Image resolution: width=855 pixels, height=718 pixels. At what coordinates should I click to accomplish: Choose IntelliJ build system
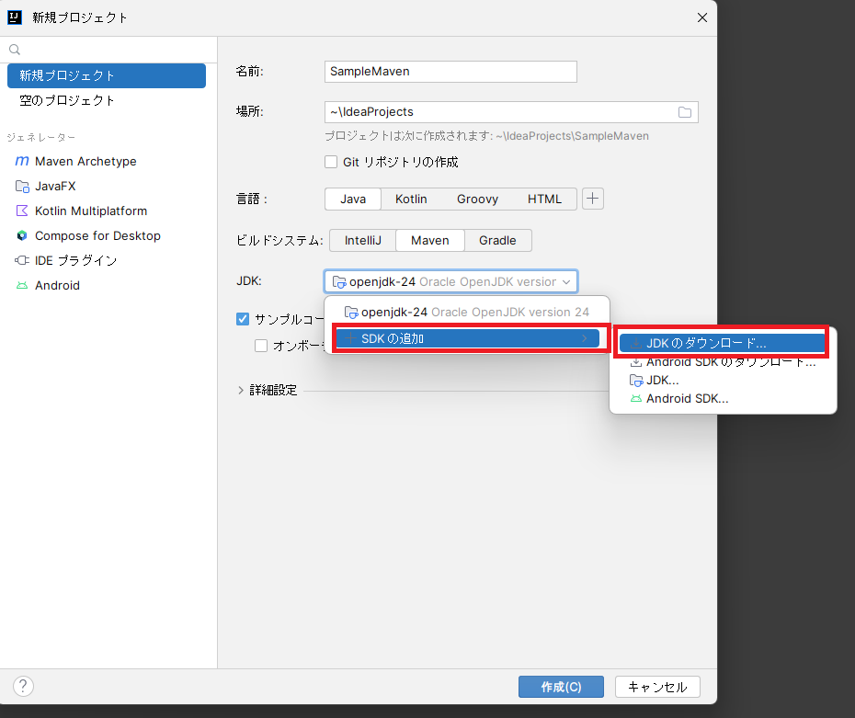point(363,241)
